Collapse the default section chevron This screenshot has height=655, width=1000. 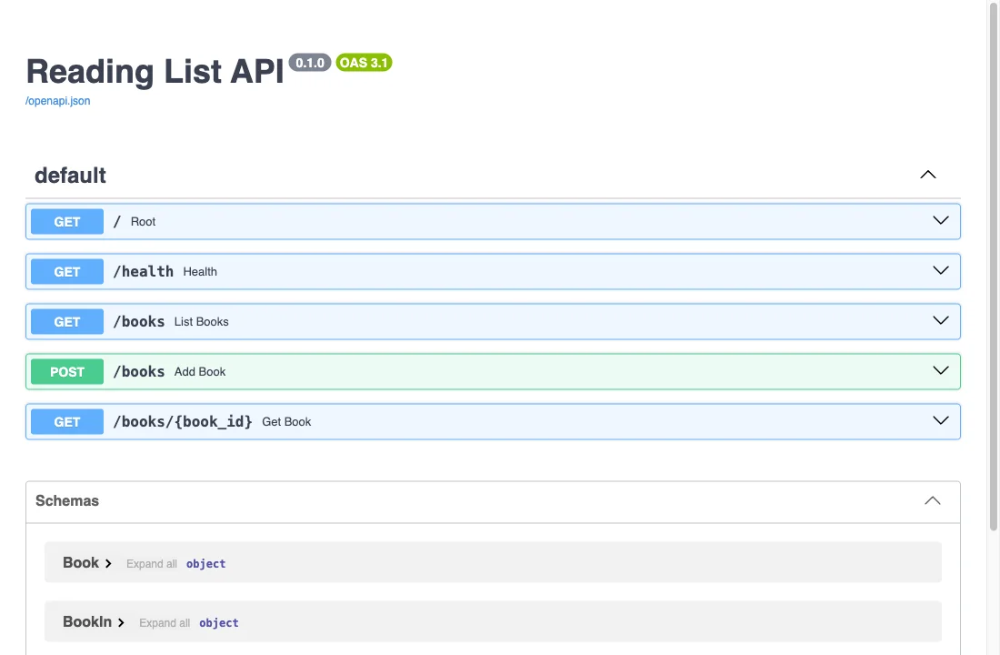tap(928, 175)
